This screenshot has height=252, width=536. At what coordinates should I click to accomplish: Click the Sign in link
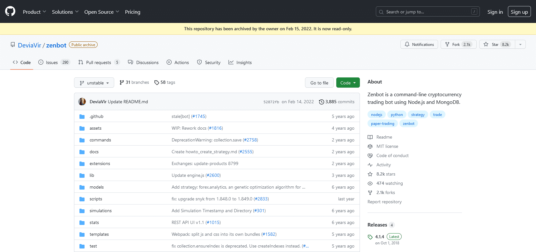pyautogui.click(x=495, y=12)
